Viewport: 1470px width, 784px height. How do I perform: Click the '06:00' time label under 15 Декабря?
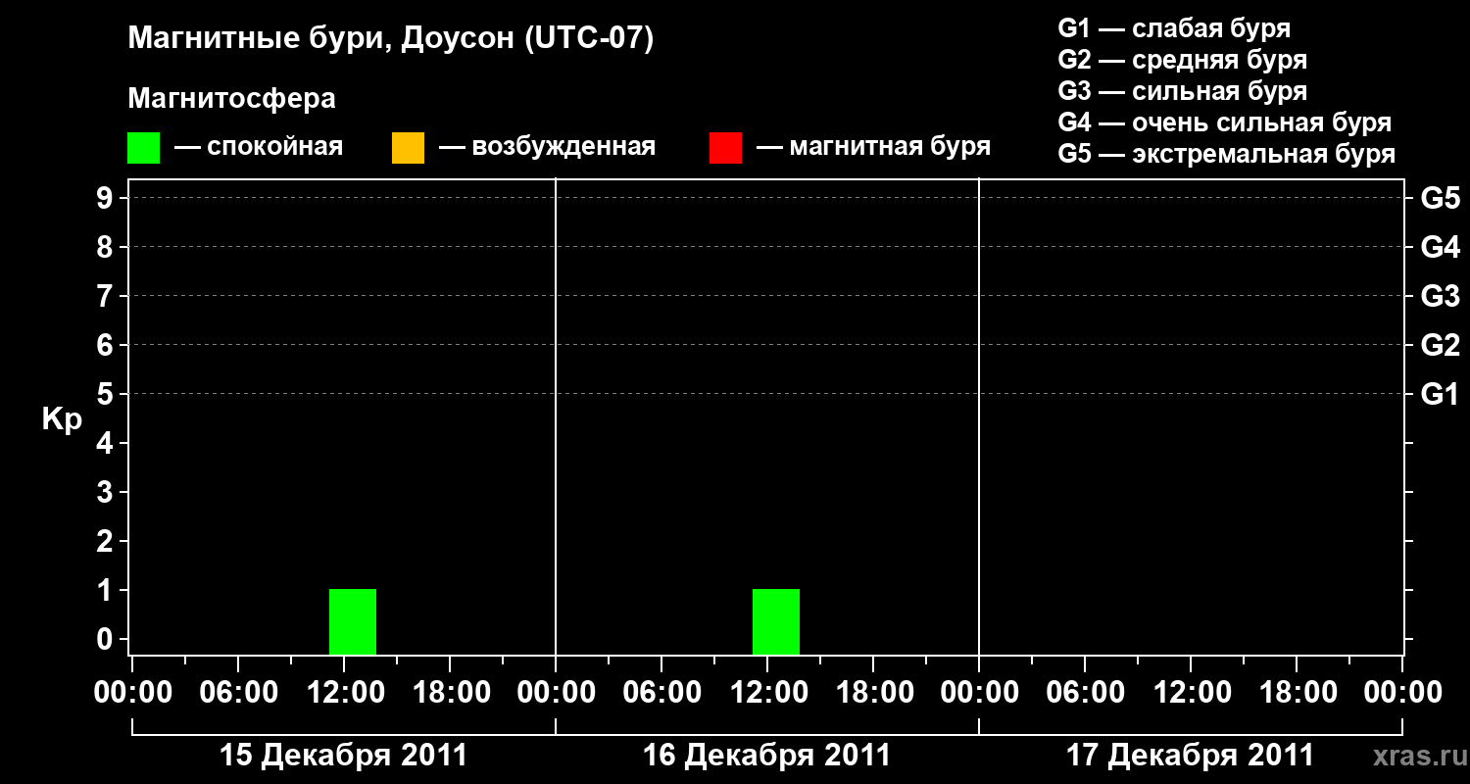[238, 692]
